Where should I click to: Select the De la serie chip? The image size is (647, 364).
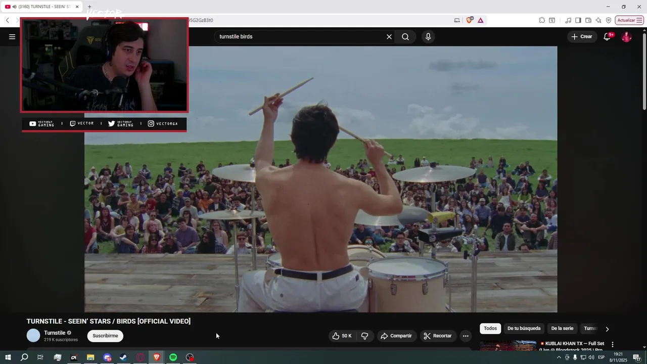pos(562,329)
